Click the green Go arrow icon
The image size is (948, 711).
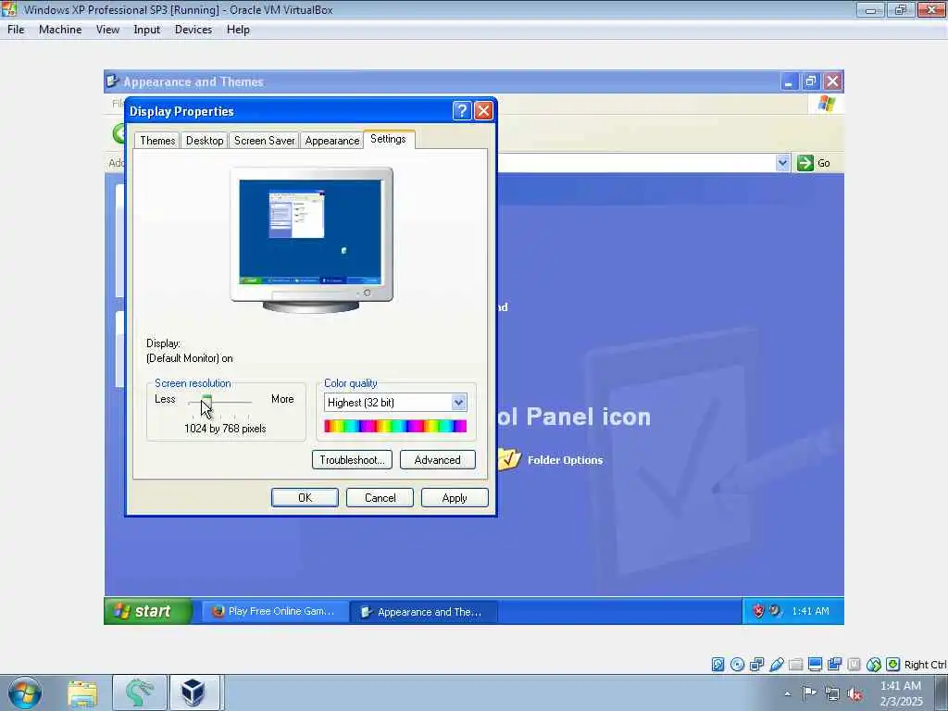tap(805, 163)
